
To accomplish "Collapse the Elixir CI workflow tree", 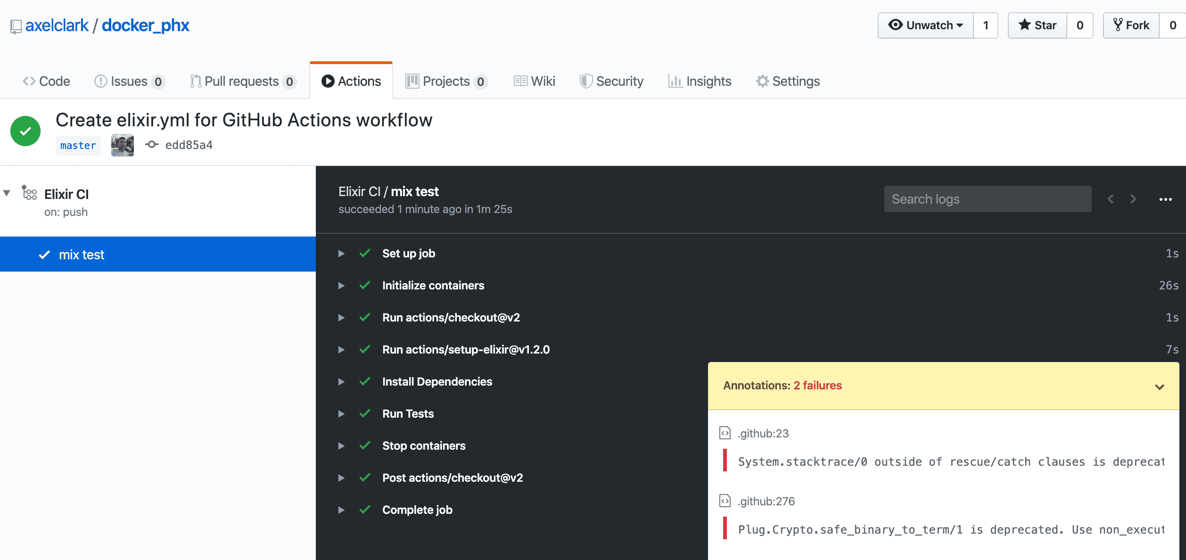I will click(x=6, y=193).
